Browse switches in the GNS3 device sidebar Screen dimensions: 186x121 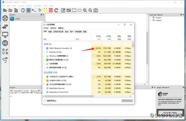click(5, 26)
